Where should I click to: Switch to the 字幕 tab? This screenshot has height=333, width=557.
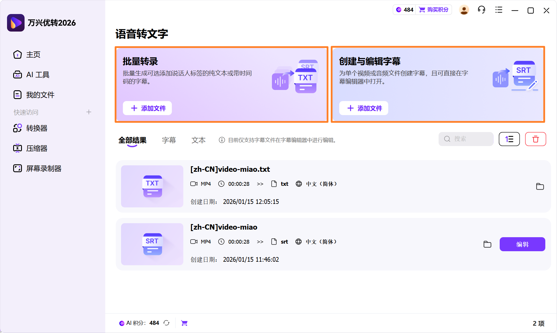[169, 140]
